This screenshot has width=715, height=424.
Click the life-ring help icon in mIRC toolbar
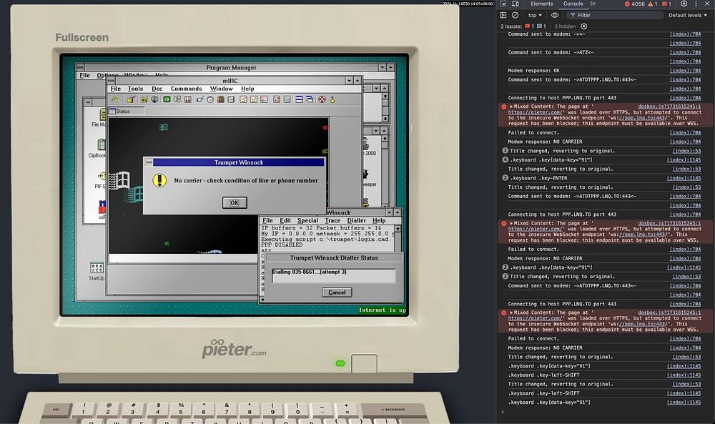pos(322,99)
